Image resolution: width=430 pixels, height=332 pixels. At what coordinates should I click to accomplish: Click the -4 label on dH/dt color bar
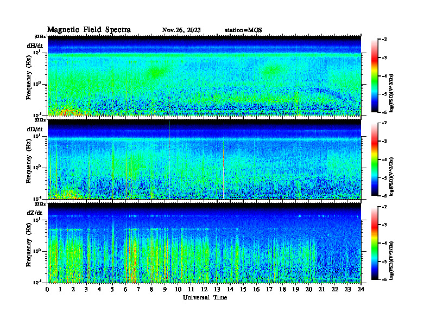point(385,76)
